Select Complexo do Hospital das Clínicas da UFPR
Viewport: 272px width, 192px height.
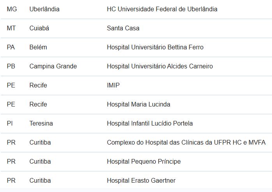point(186,142)
